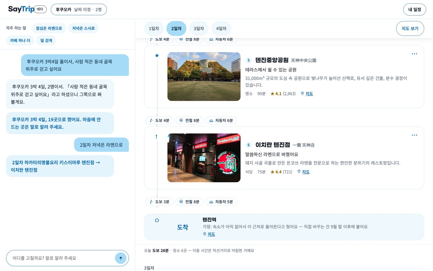Screen dimensions: 433x271
Task: Click the 베타 badge next to the logo
Action: tap(40, 9)
